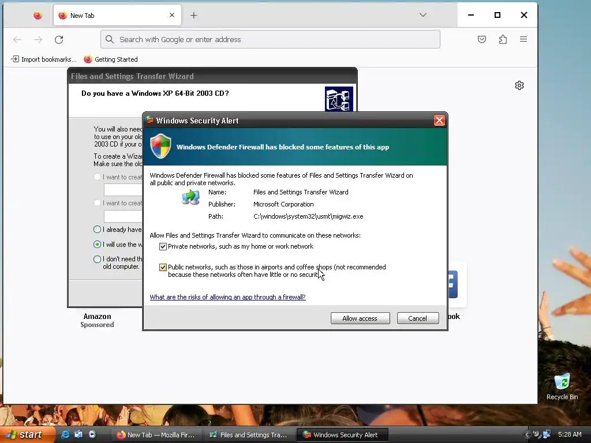591x443 pixels.
Task: Open the Firefox extensions puzzle icon
Action: 503,39
